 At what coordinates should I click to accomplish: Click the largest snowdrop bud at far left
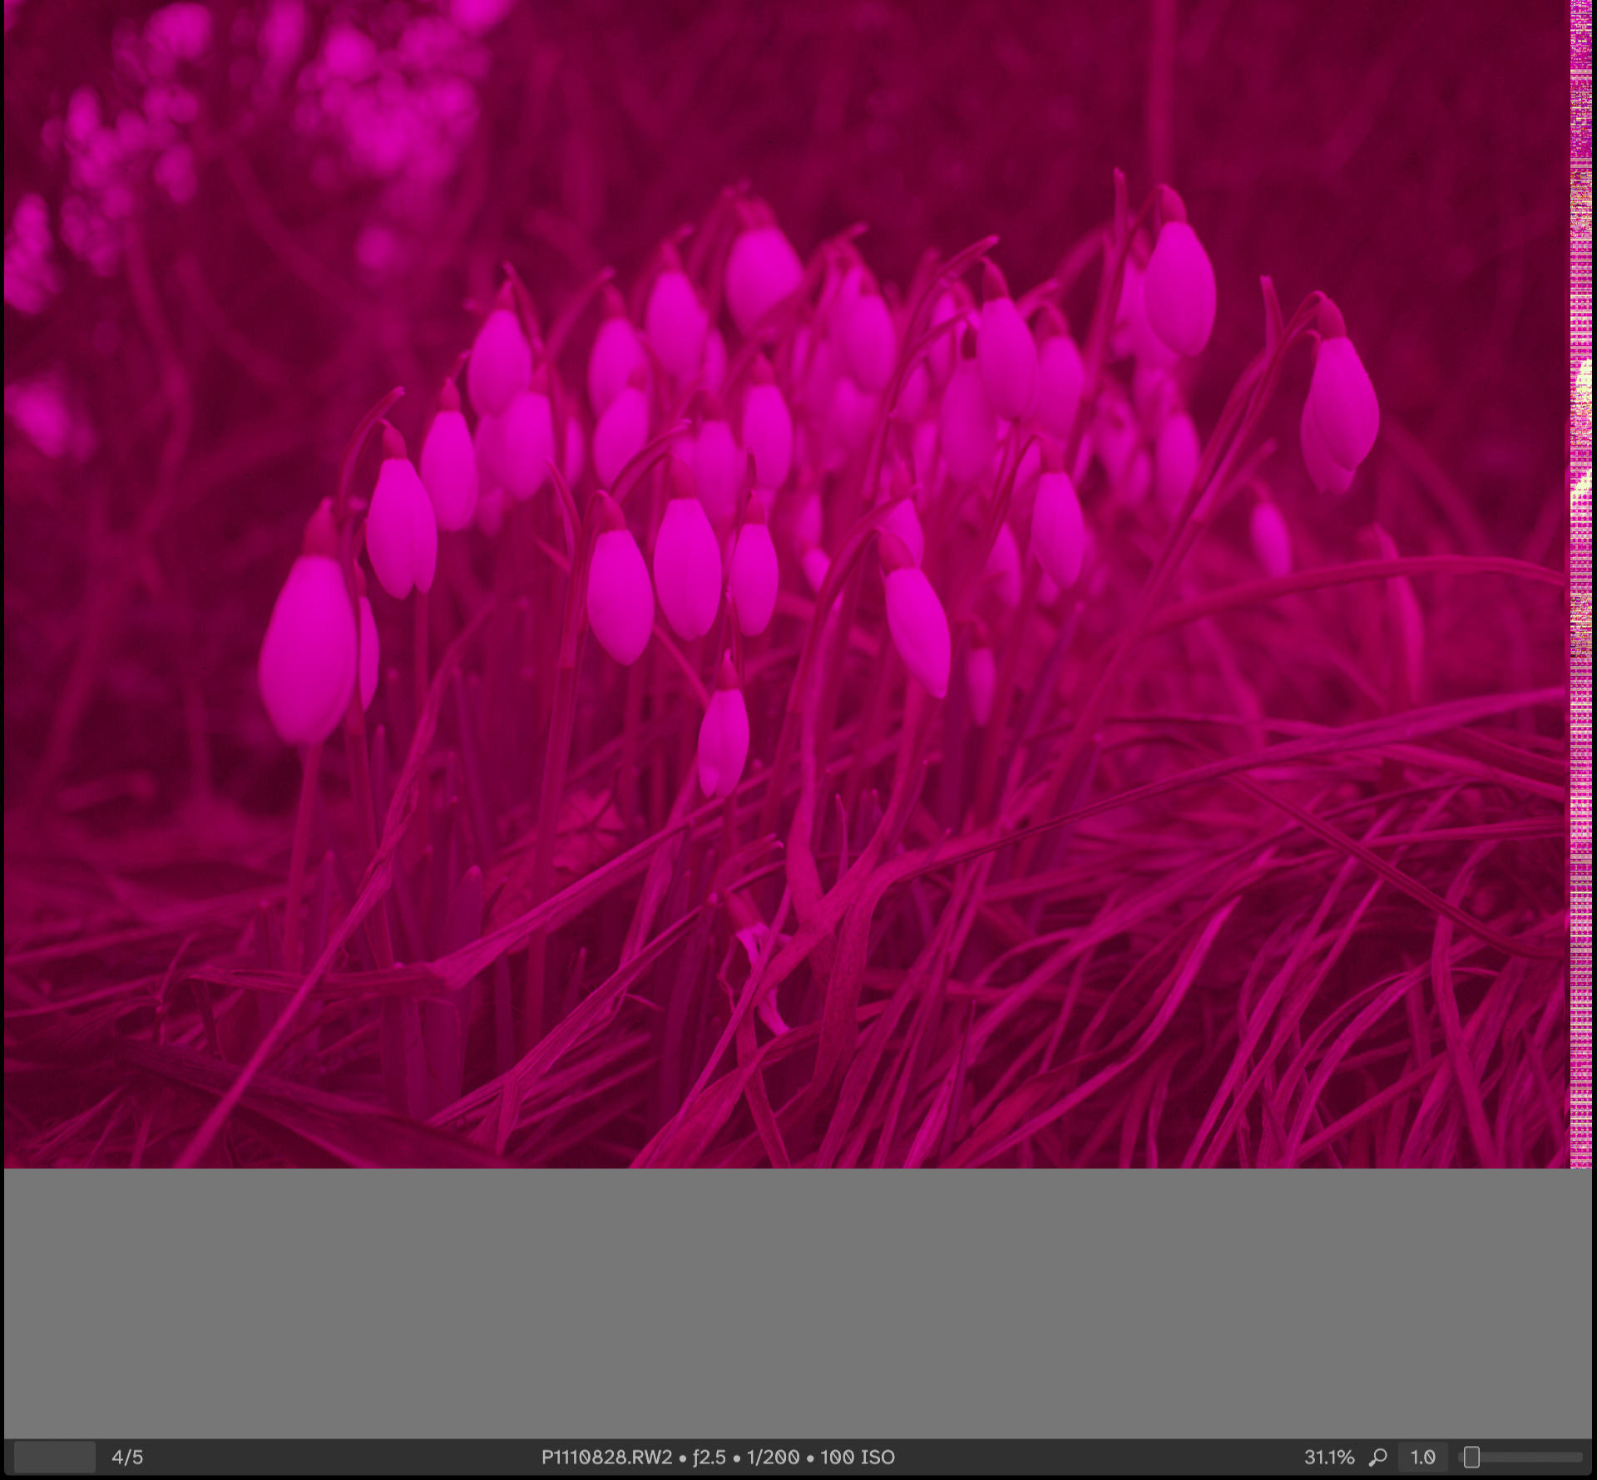pos(308,644)
